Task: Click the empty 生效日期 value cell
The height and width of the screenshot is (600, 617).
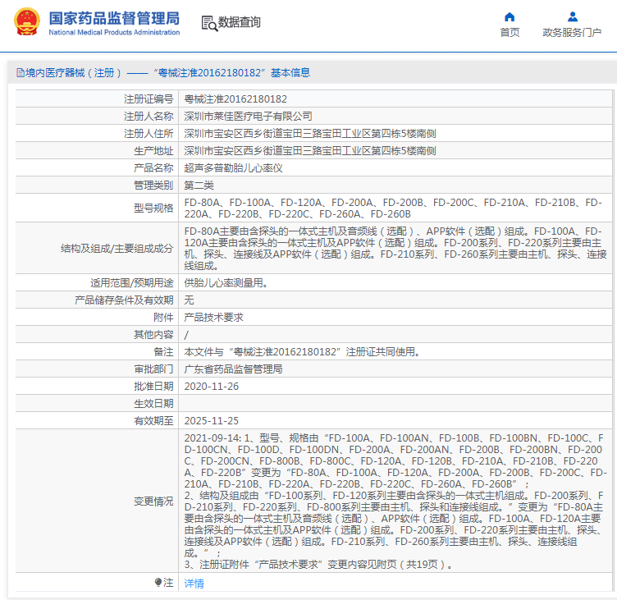Action: pyautogui.click(x=395, y=404)
